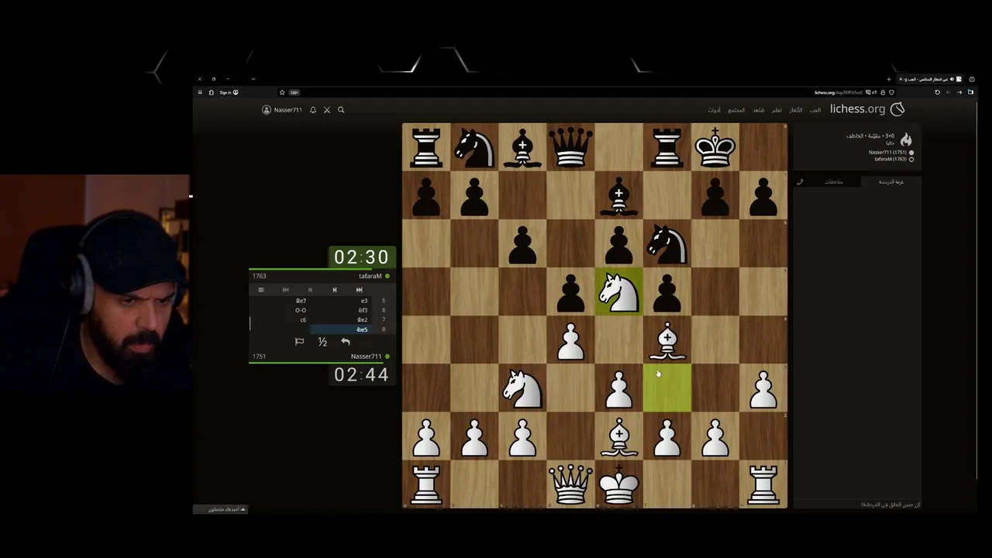The width and height of the screenshot is (992, 558).
Task: Open tafaraM's profile above the move list
Action: [370, 276]
